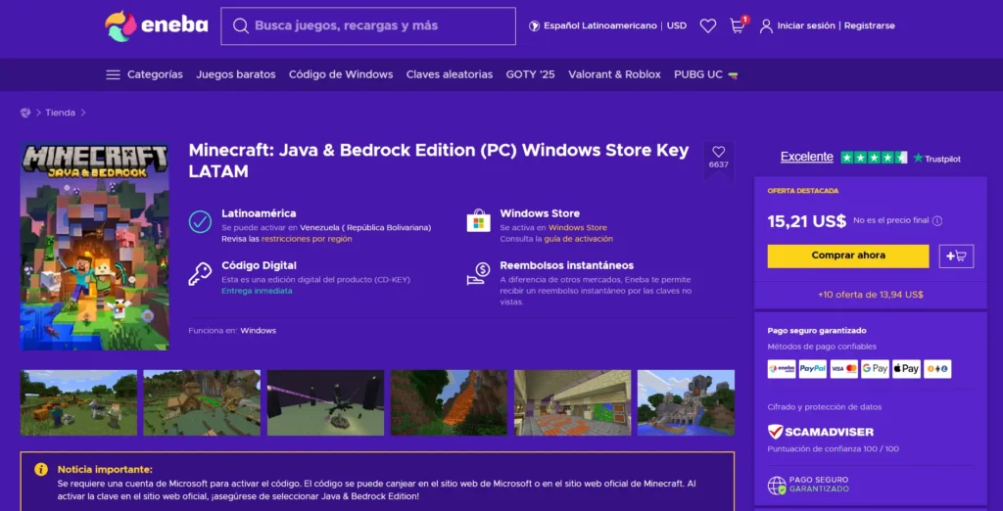This screenshot has height=511, width=1003.
Task: Click the magnifier search icon
Action: tap(240, 26)
